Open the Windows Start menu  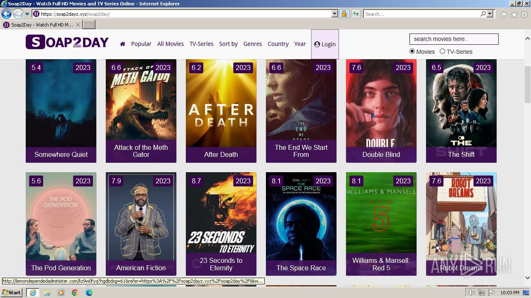tap(11, 293)
